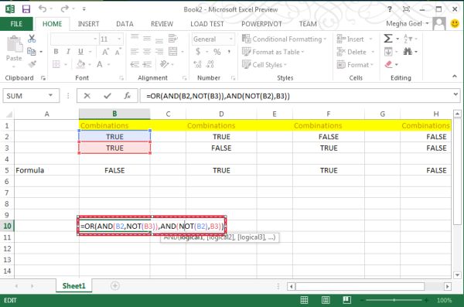464x307 pixels.
Task: Click Decrease Indent icon
Action: [x=135, y=64]
